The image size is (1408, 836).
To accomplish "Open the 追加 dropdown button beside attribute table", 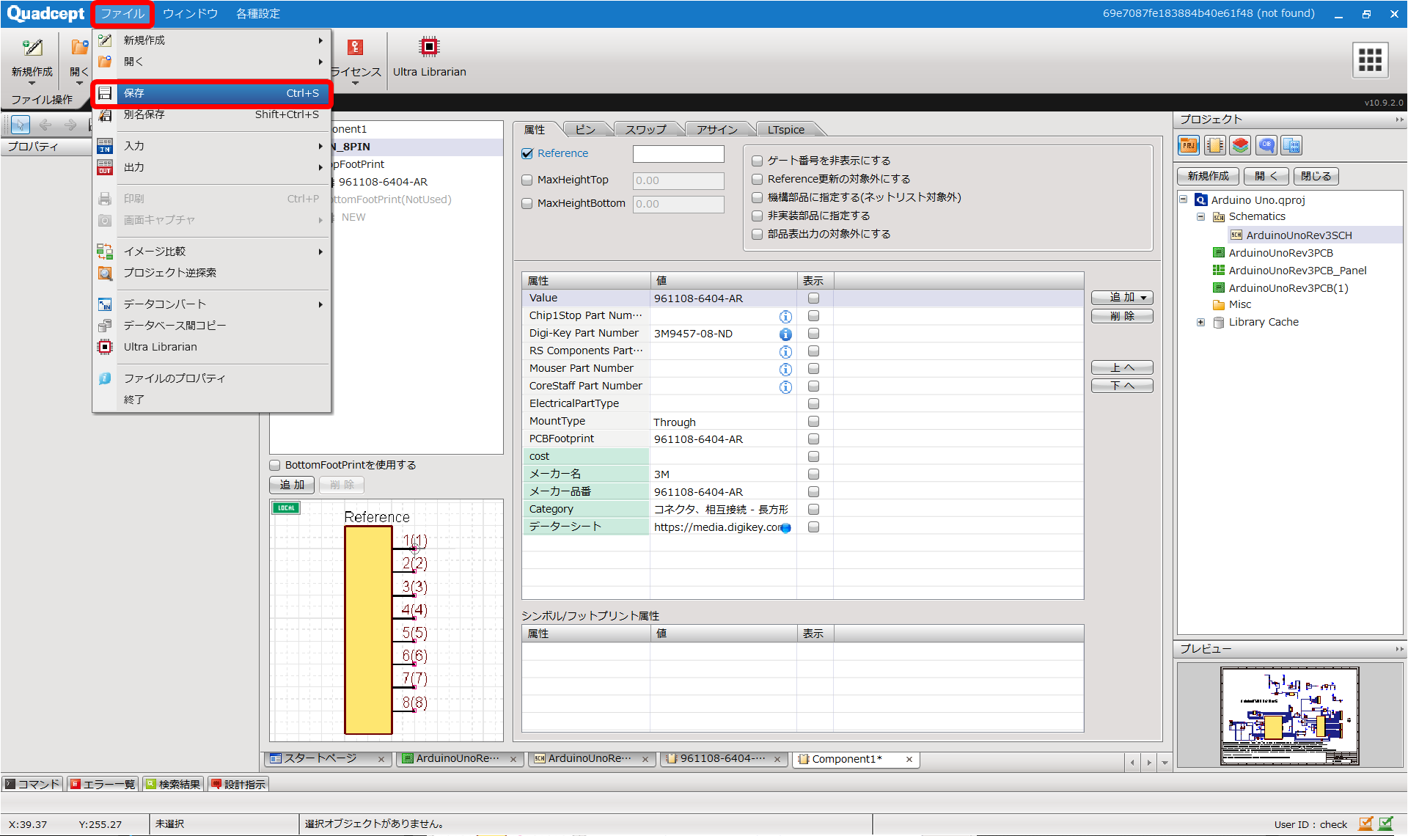I will tap(1121, 298).
